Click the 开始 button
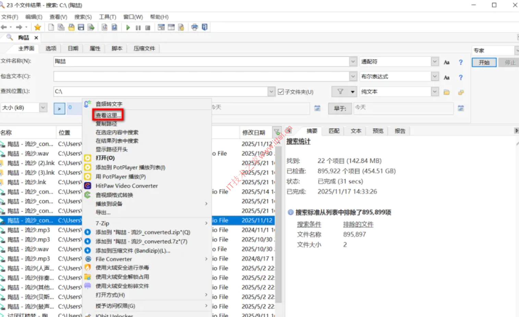The height and width of the screenshot is (317, 519). tap(484, 62)
